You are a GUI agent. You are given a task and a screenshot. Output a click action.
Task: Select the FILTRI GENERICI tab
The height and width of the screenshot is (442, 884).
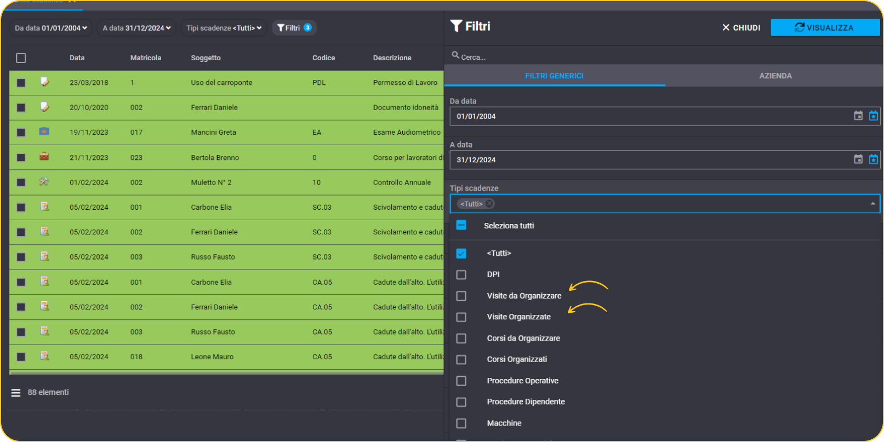pyautogui.click(x=555, y=76)
